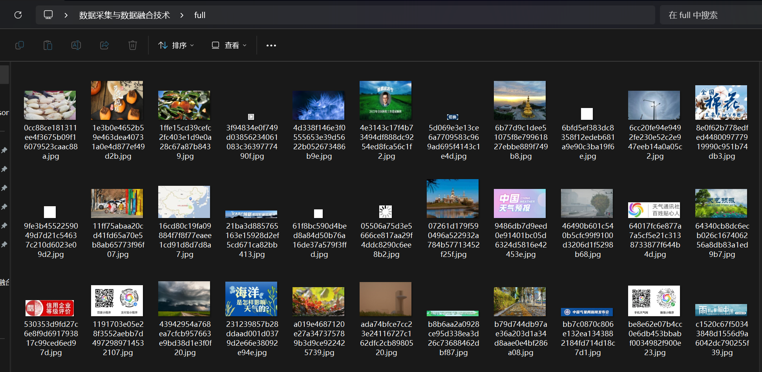
Task: Expand chevron before 数据采集与数据融合技术 breadcrumb
Action: (x=66, y=15)
